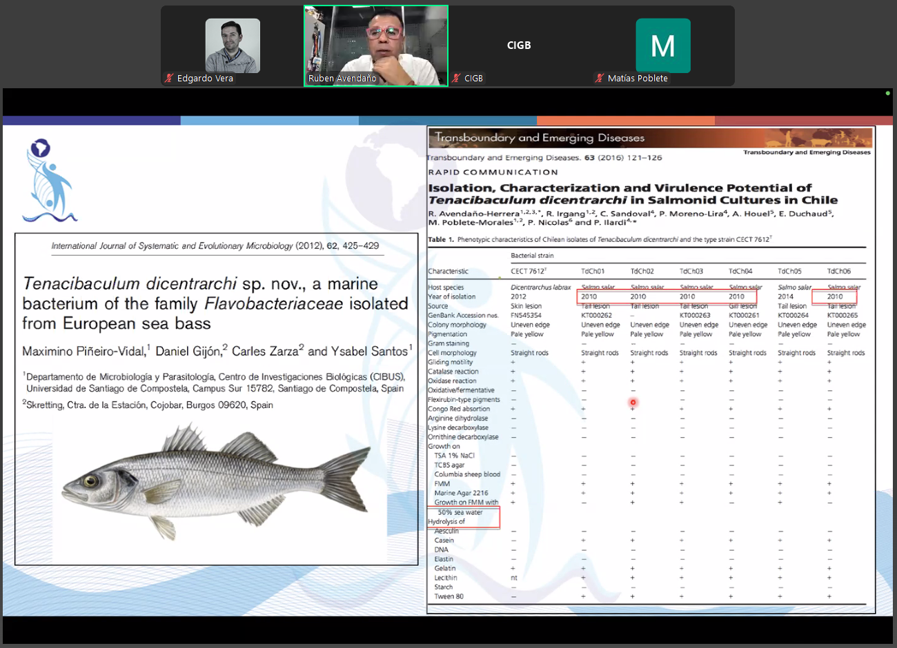This screenshot has width=897, height=648.
Task: Click the '2014' isolation year cell
Action: tap(785, 297)
